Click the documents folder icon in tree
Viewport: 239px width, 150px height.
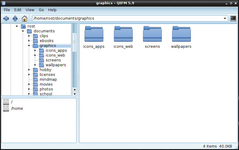click(x=29, y=31)
